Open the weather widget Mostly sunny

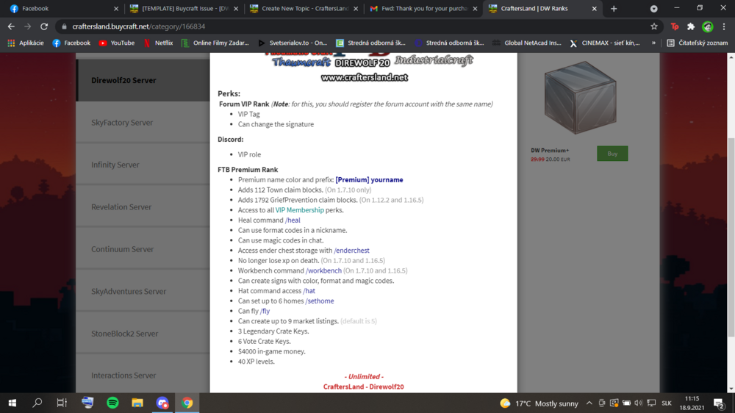point(539,403)
